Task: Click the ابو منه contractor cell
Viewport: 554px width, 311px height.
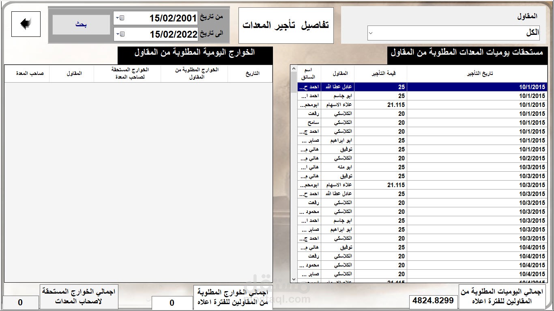Action: pyautogui.click(x=337, y=167)
